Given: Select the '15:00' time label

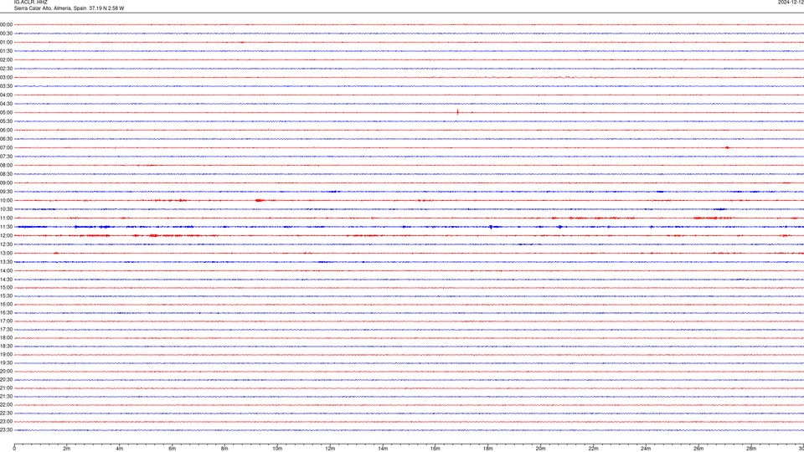Looking at the screenshot, I should (6, 288).
